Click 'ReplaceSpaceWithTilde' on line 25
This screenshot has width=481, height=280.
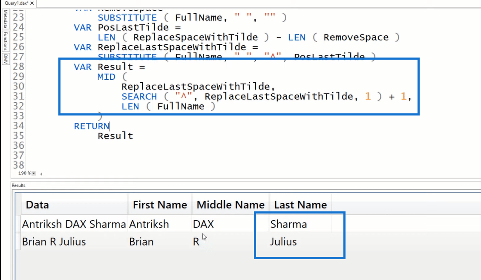196,38
